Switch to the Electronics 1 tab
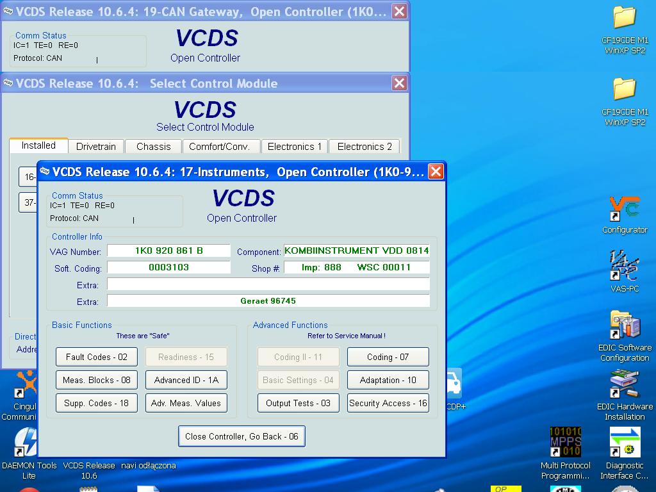The image size is (656, 492). [x=295, y=147]
